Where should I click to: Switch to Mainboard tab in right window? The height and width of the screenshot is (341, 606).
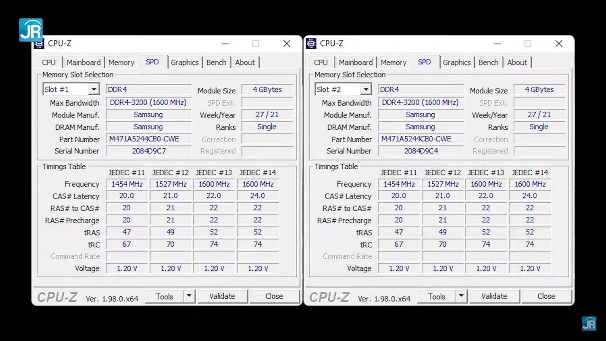(356, 63)
